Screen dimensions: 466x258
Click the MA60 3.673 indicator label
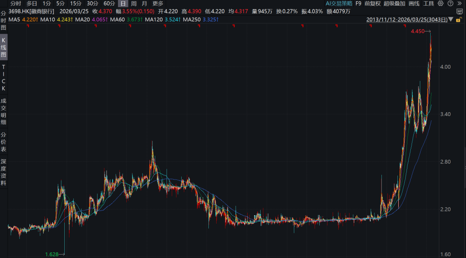(x=126, y=19)
